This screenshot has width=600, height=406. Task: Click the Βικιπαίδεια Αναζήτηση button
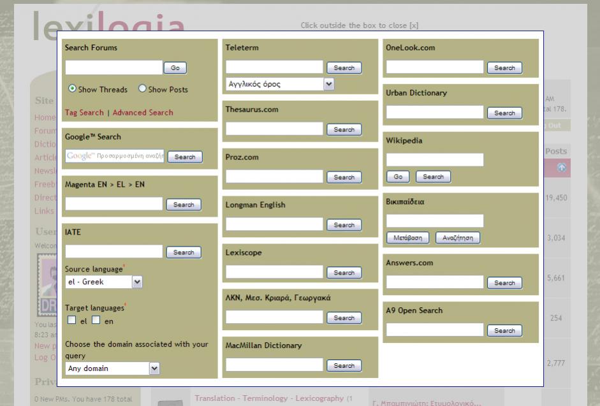tap(458, 238)
